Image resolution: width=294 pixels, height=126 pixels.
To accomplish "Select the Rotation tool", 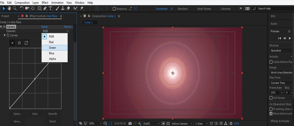I will tap(22, 9).
